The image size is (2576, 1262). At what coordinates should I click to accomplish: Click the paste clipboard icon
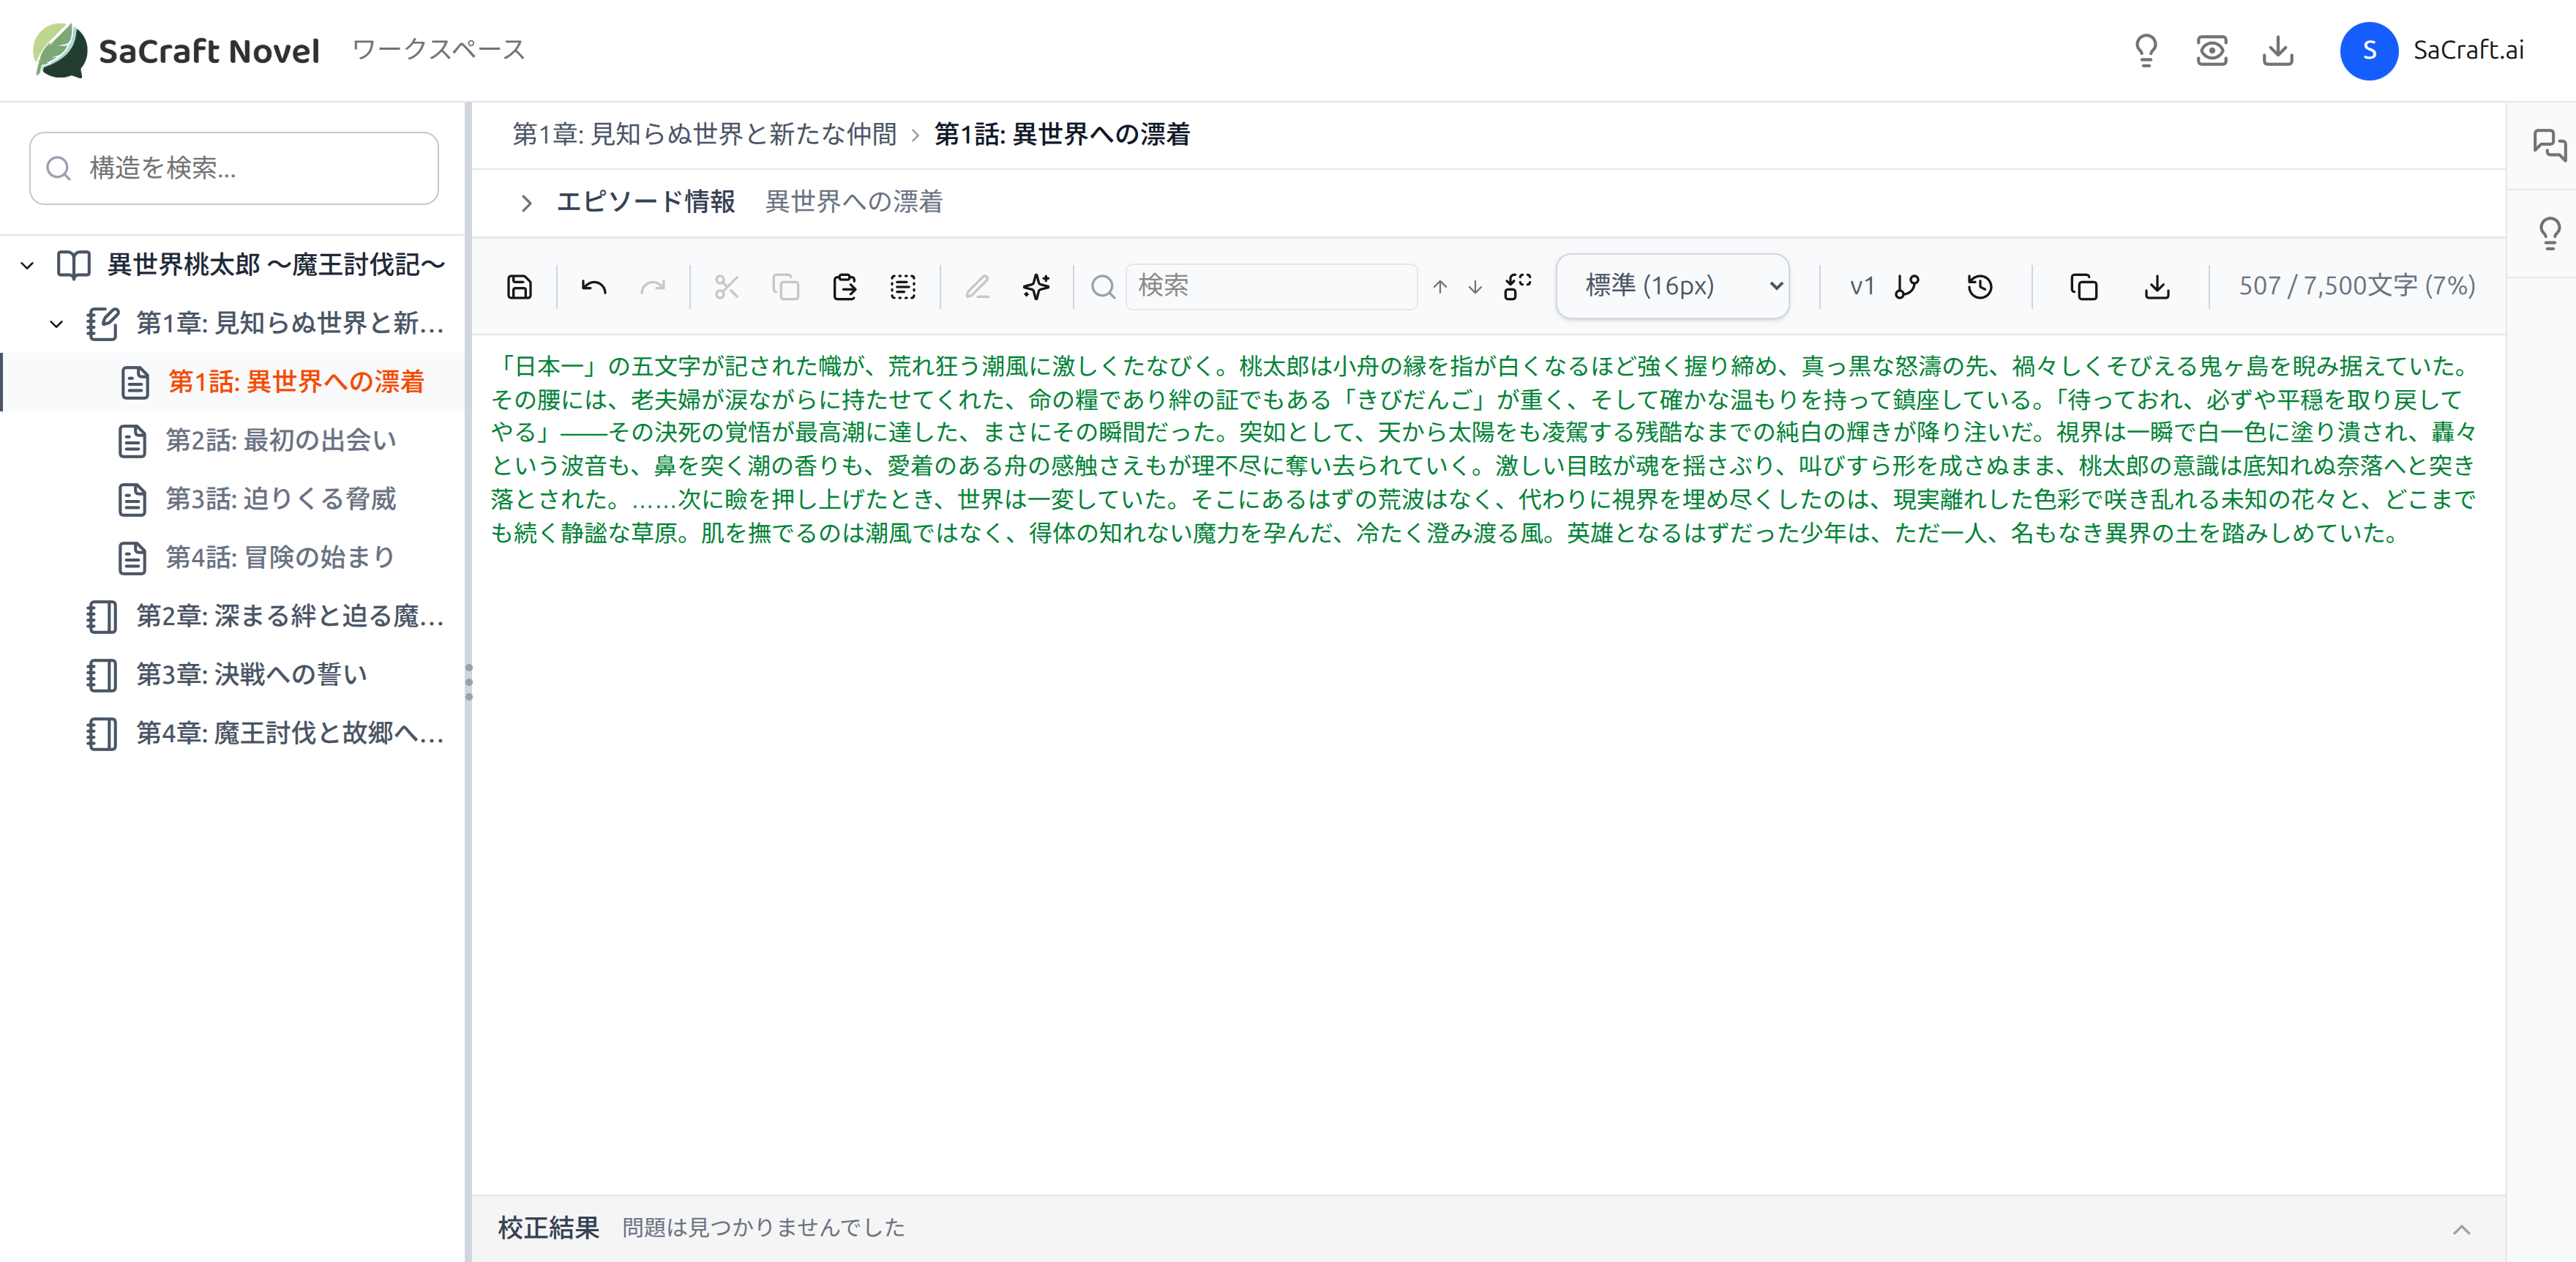(844, 287)
